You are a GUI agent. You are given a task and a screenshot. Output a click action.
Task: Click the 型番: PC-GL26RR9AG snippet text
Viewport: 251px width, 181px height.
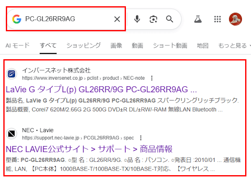tap(35, 160)
